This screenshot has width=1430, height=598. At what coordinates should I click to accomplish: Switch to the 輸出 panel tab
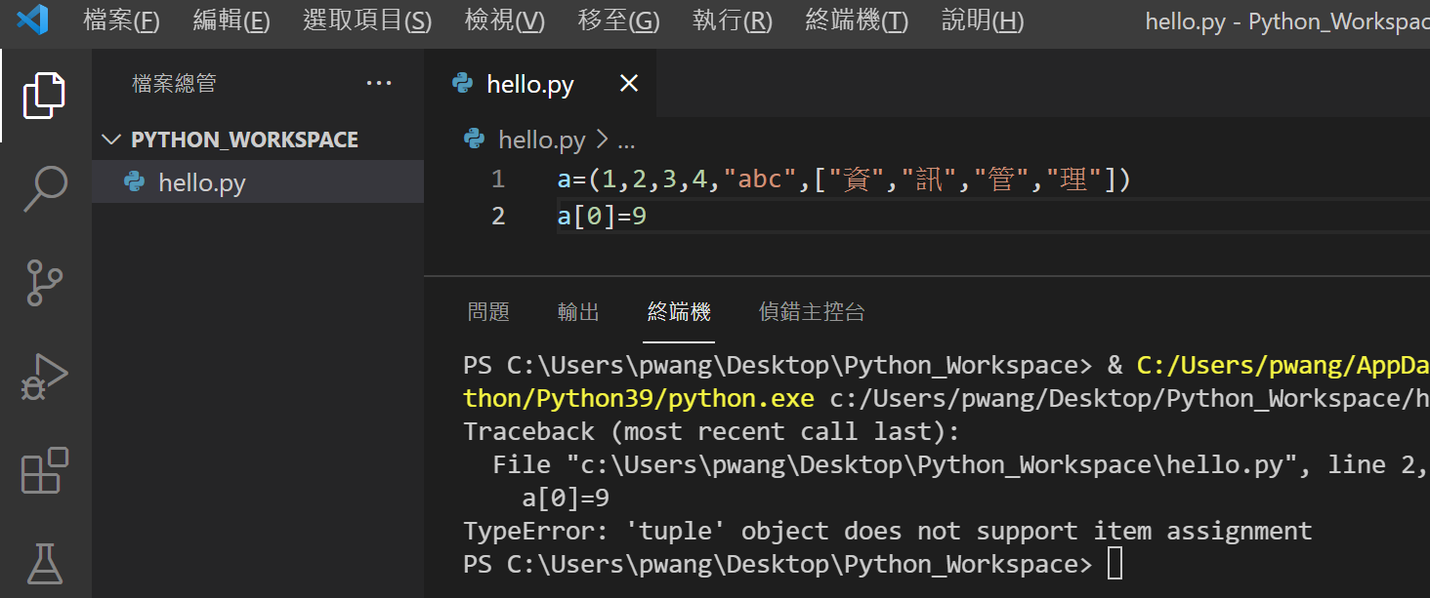pos(578,312)
